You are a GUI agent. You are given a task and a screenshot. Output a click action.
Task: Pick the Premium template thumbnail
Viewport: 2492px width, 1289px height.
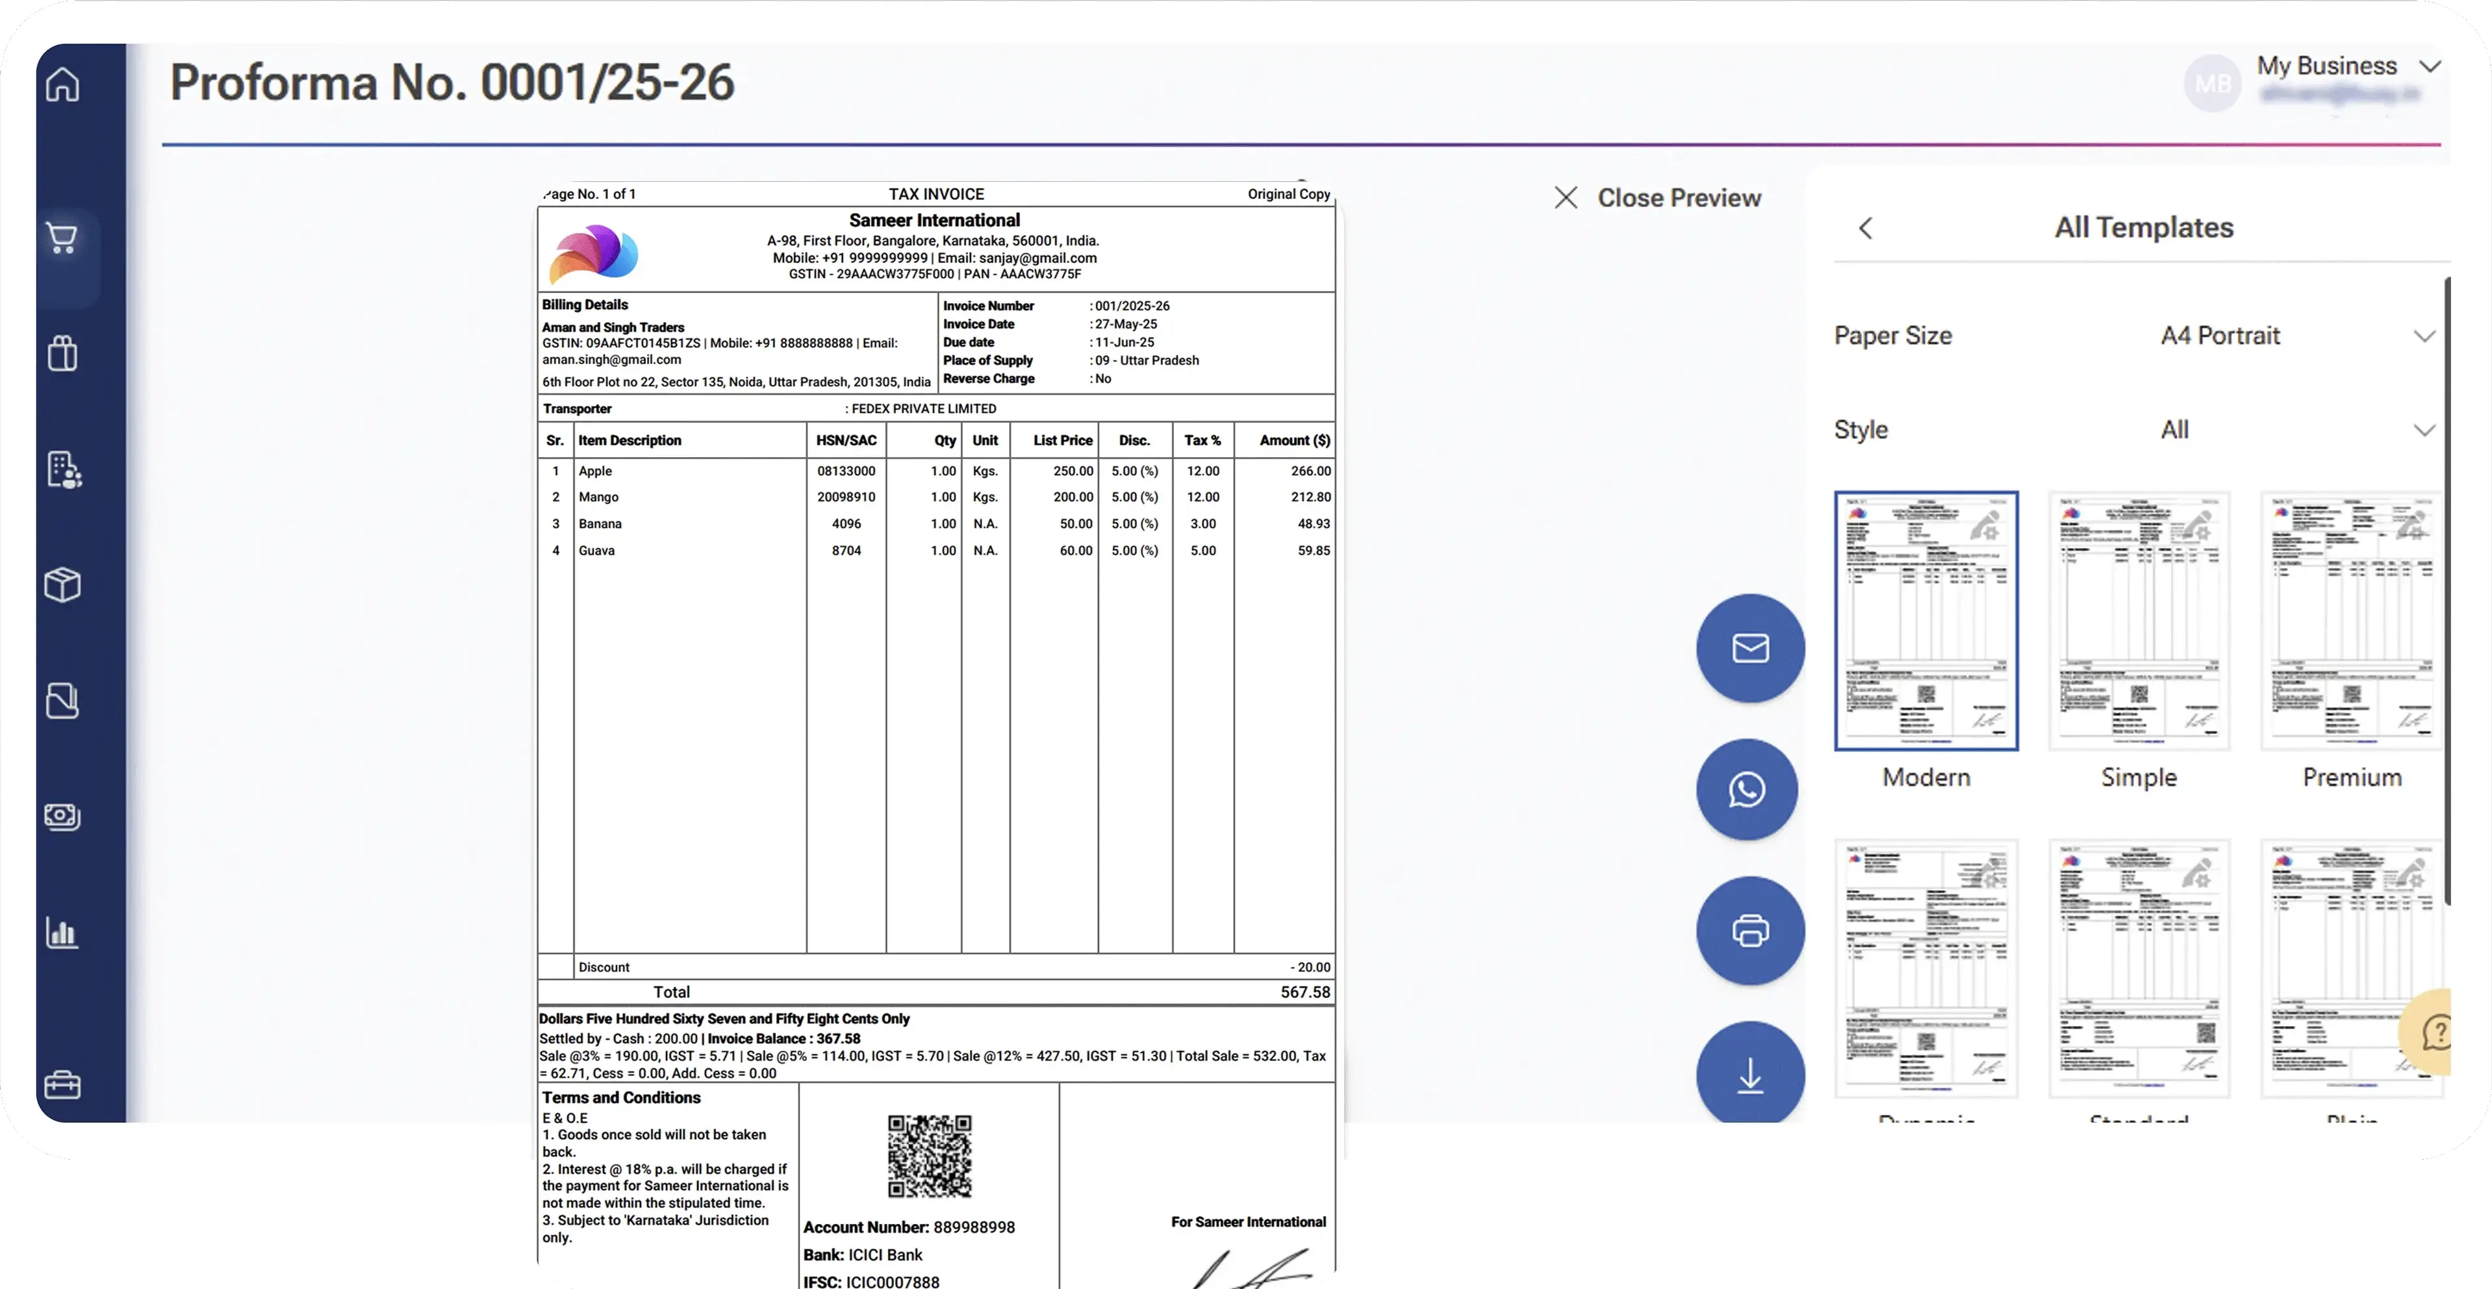coord(2351,621)
